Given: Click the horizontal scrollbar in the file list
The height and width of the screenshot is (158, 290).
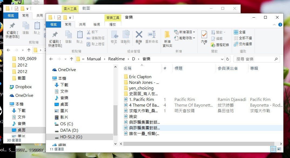Looking at the screenshot, I should (x=199, y=144).
